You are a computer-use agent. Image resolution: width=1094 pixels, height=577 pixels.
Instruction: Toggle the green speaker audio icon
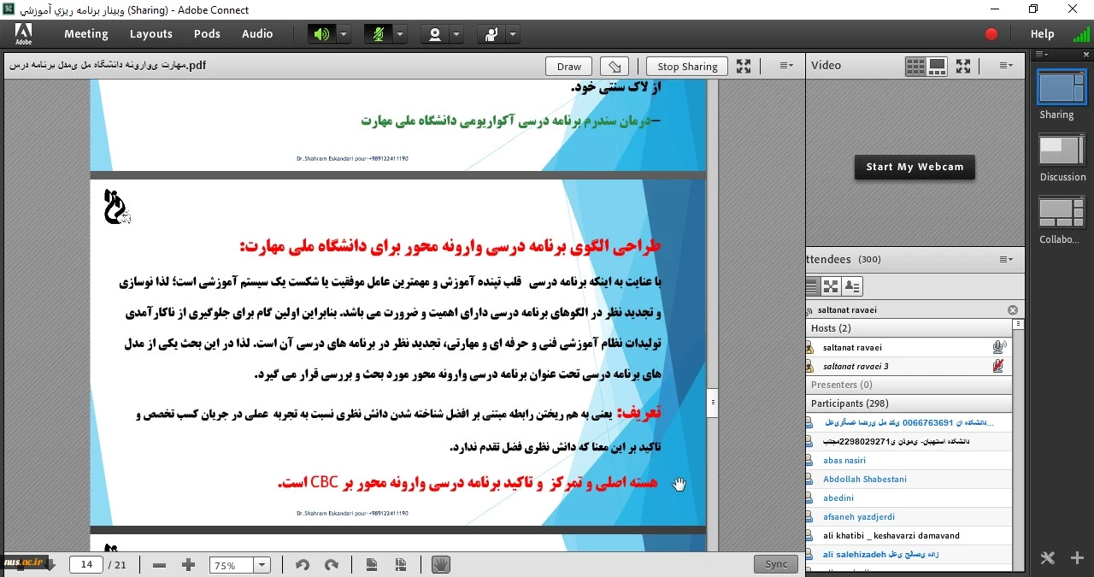[x=321, y=34]
